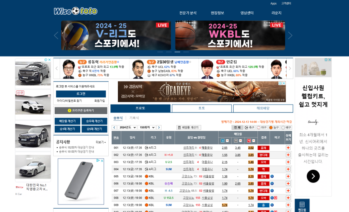The width and height of the screenshot is (349, 212).
Task: Go to next round with right arrow
Action: pyautogui.click(x=159, y=128)
